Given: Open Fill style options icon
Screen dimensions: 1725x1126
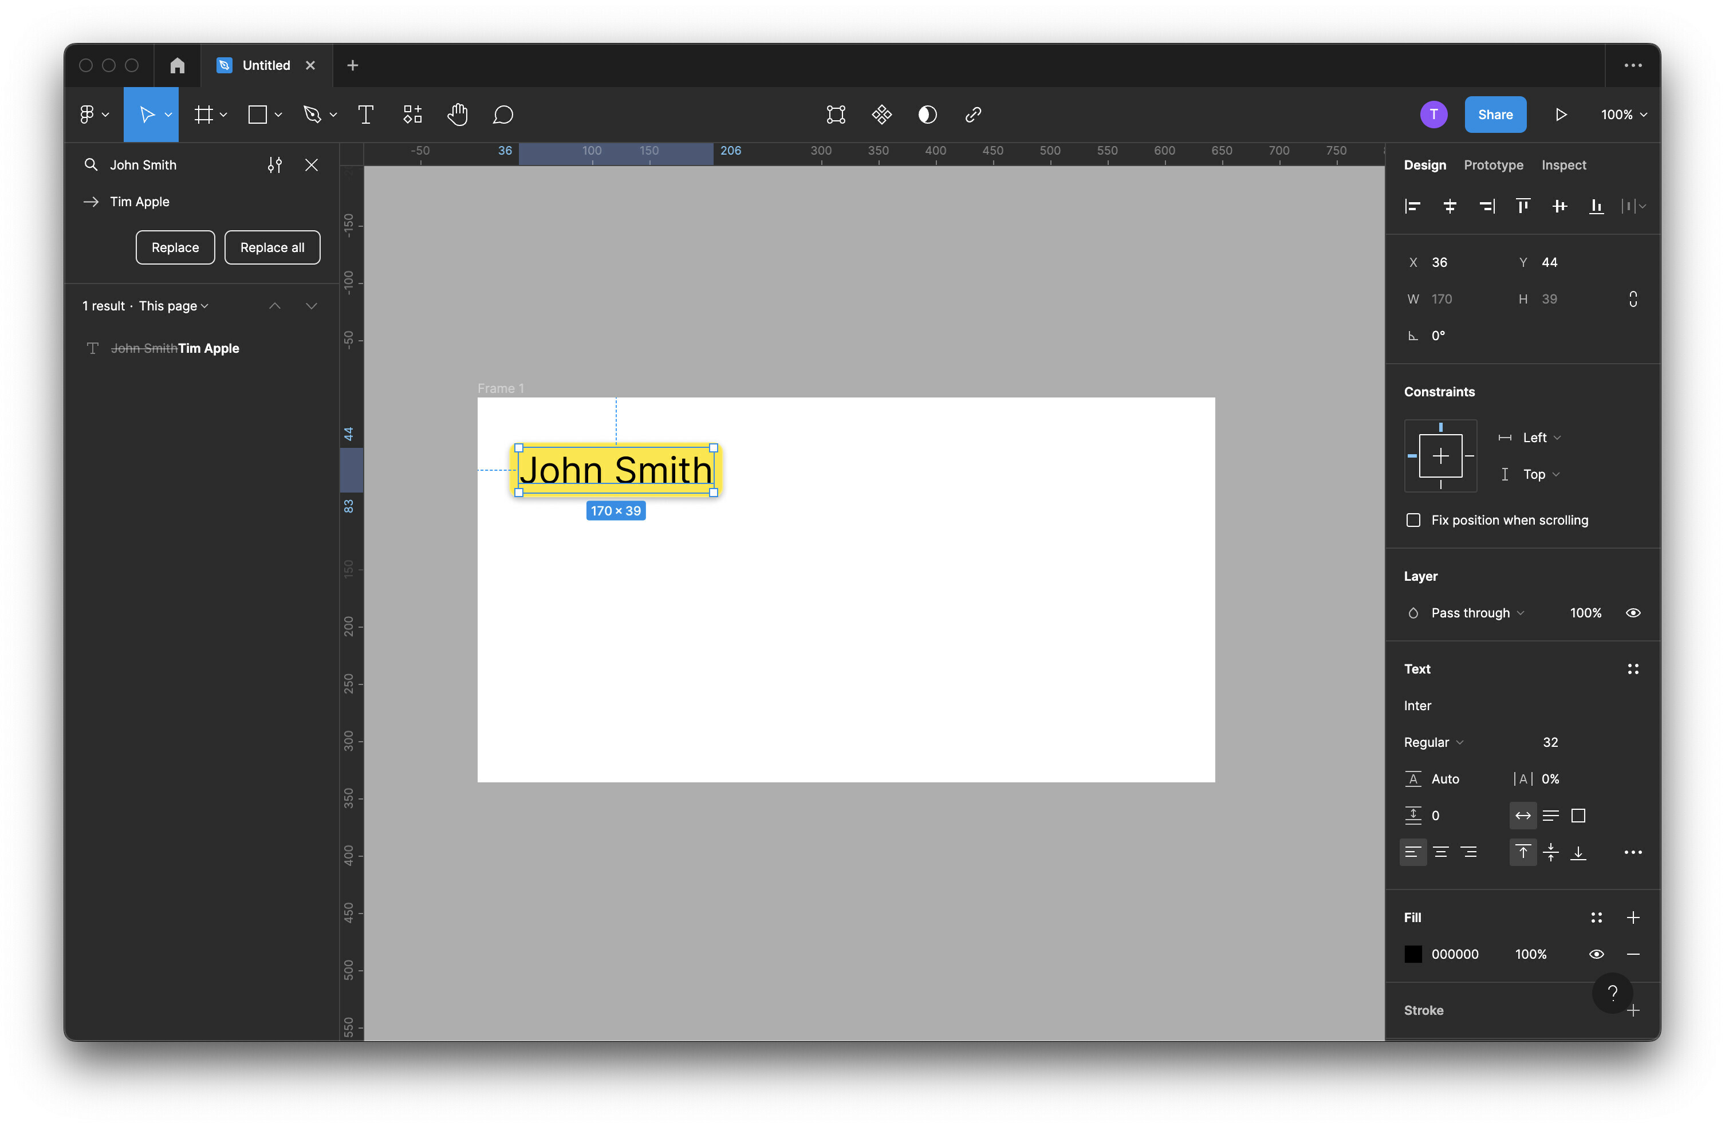Looking at the screenshot, I should 1596,918.
